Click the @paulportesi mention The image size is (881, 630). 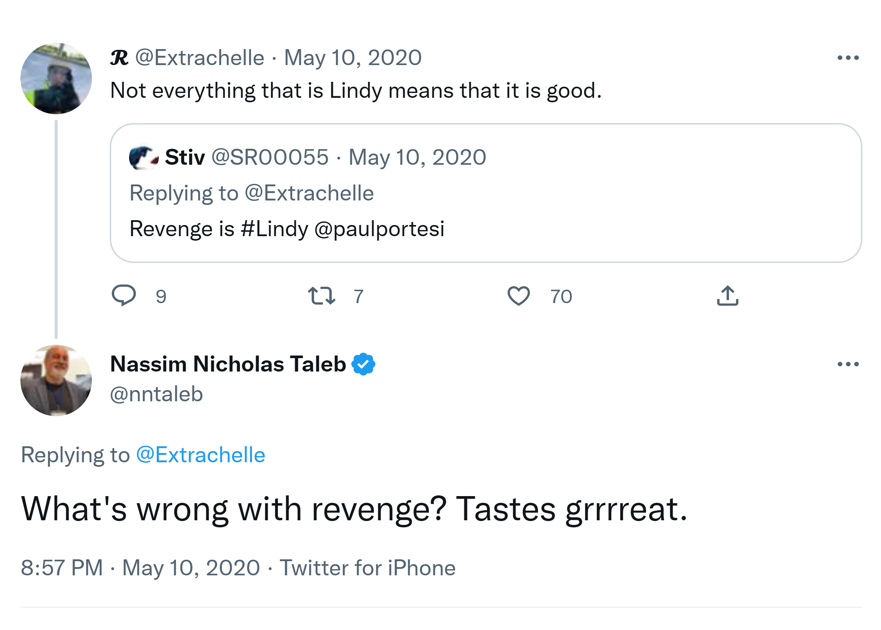[379, 228]
